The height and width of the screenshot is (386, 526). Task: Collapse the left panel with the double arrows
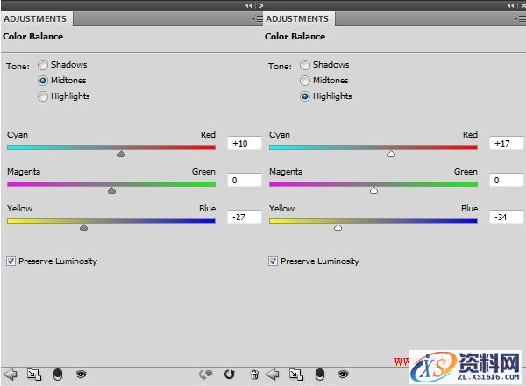(x=248, y=5)
